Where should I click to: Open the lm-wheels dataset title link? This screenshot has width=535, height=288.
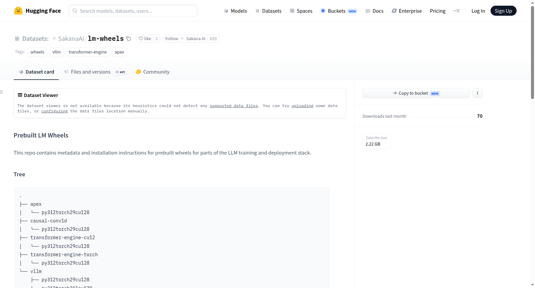[106, 39]
